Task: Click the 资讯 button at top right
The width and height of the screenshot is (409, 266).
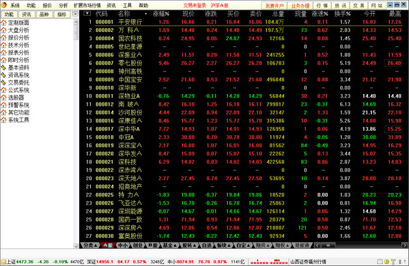Action: tap(341, 5)
